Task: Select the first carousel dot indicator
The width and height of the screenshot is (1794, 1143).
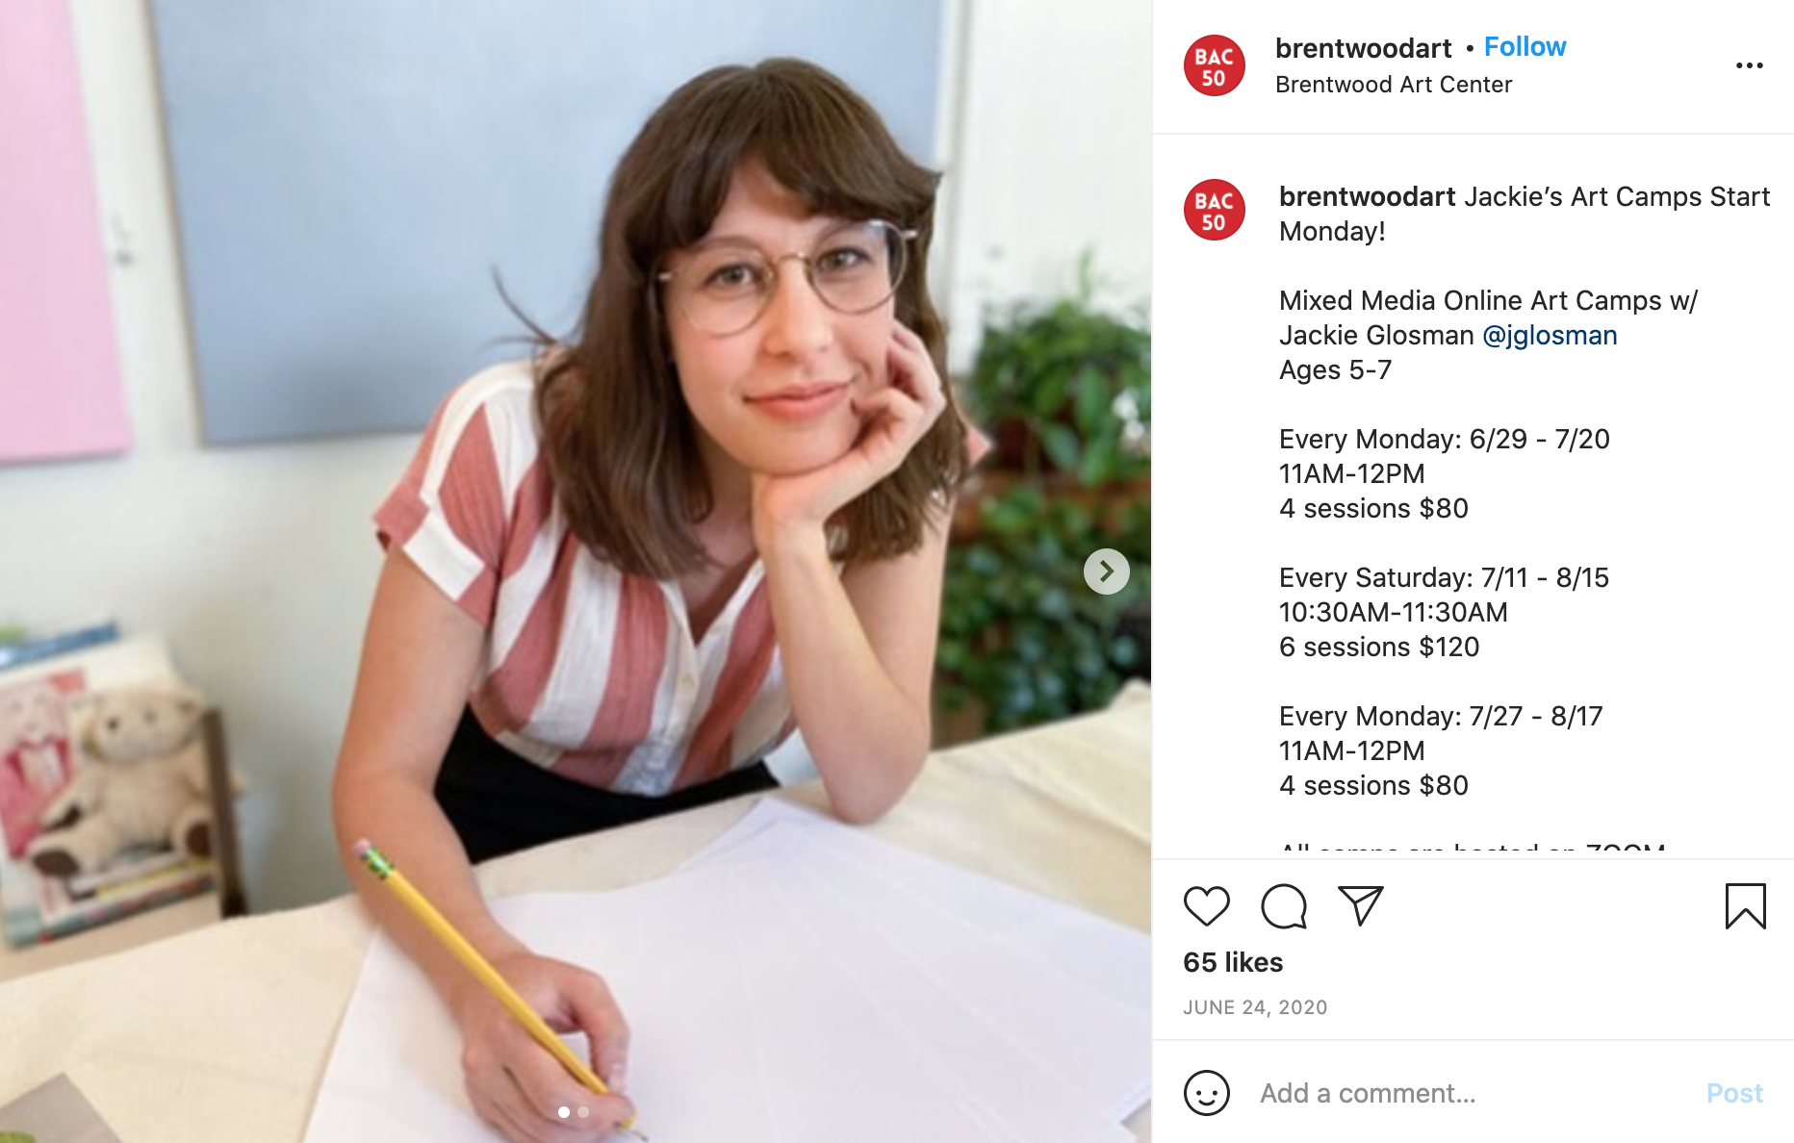Action: click(564, 1112)
